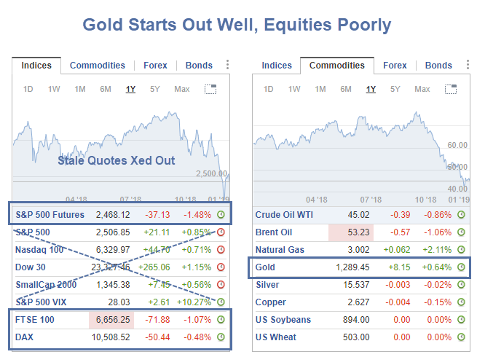Switch to Bonds tab in right panel
The height and width of the screenshot is (357, 477).
pos(438,66)
